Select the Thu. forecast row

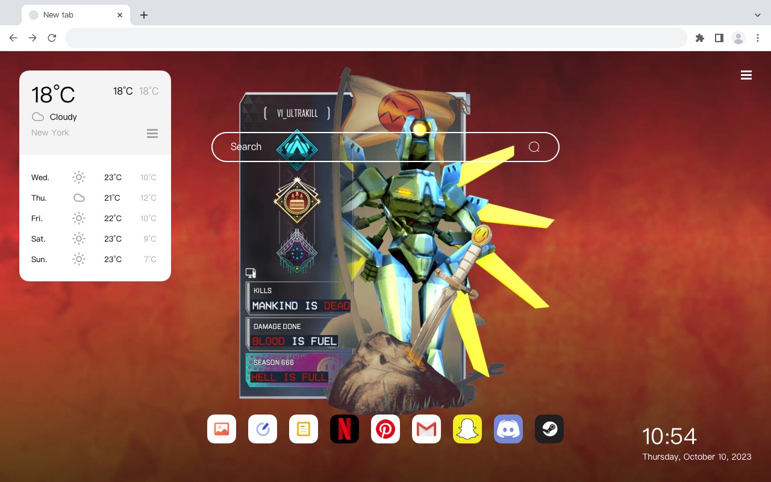pyautogui.click(x=95, y=198)
